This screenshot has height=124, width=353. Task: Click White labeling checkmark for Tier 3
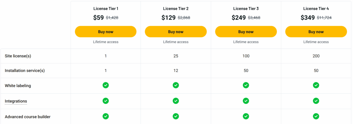tap(246, 85)
